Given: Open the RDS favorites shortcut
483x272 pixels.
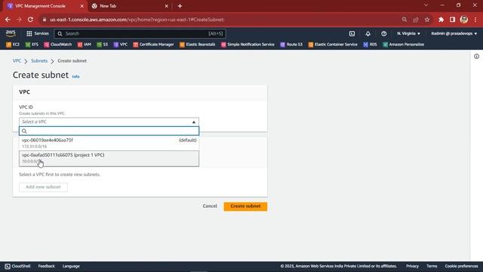Looking at the screenshot, I should [370, 45].
